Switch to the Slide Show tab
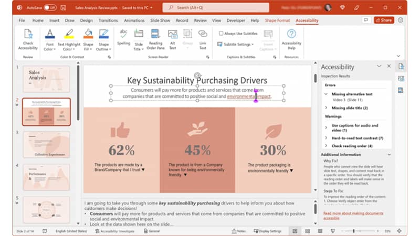 (x=160, y=20)
